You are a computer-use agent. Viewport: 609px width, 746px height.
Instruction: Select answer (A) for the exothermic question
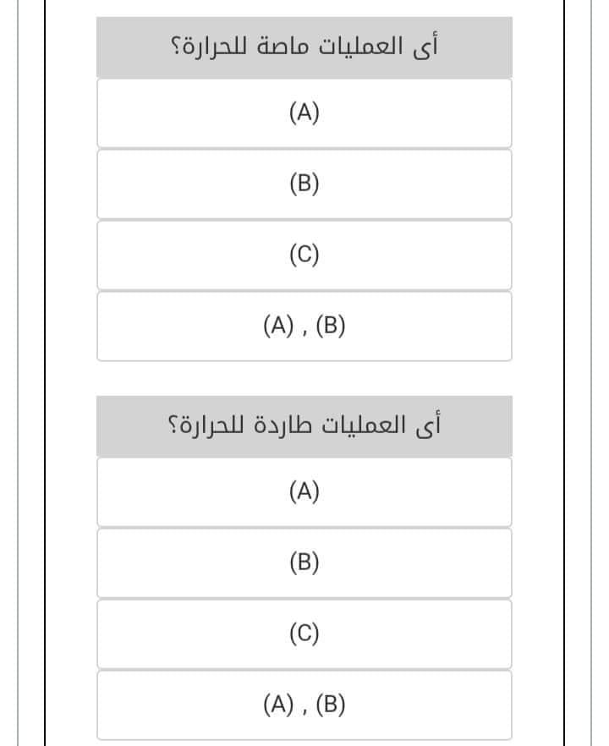[304, 491]
